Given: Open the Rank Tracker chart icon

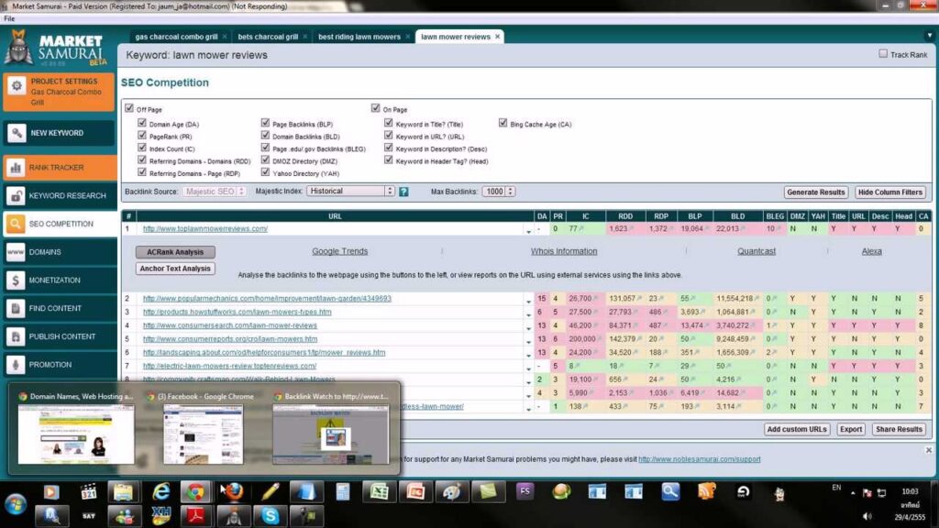Looking at the screenshot, I should (x=16, y=168).
